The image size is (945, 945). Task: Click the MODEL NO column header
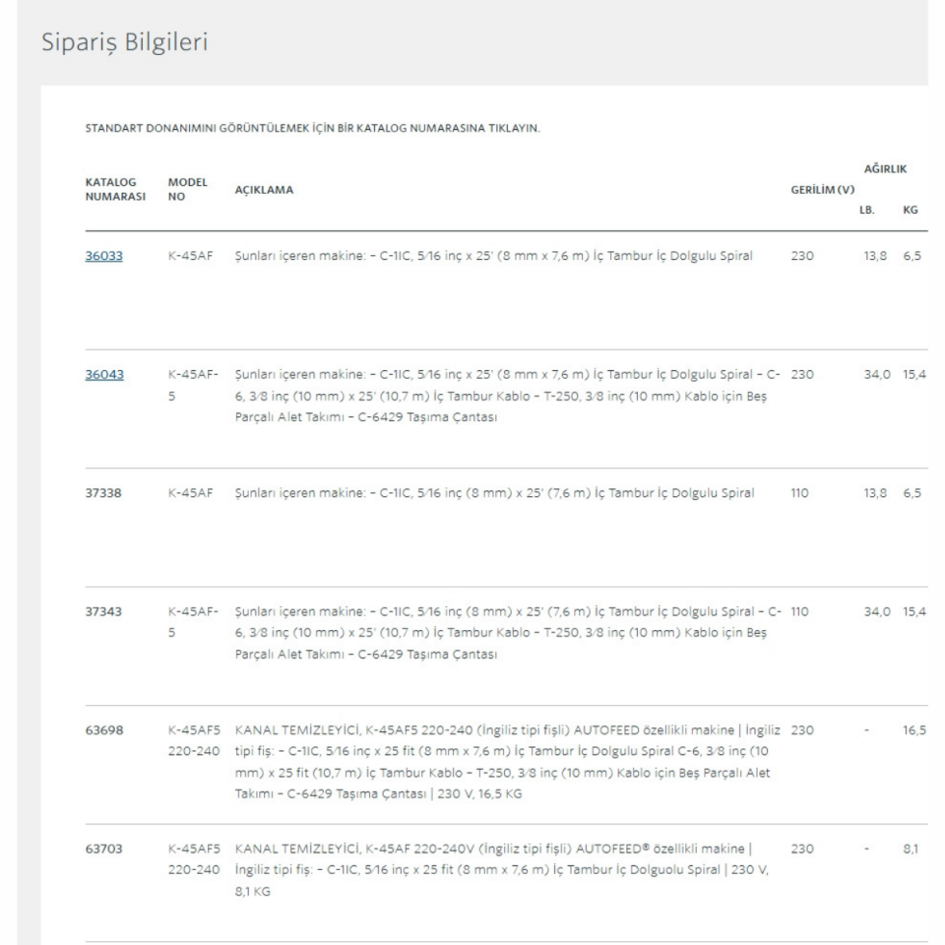(186, 191)
